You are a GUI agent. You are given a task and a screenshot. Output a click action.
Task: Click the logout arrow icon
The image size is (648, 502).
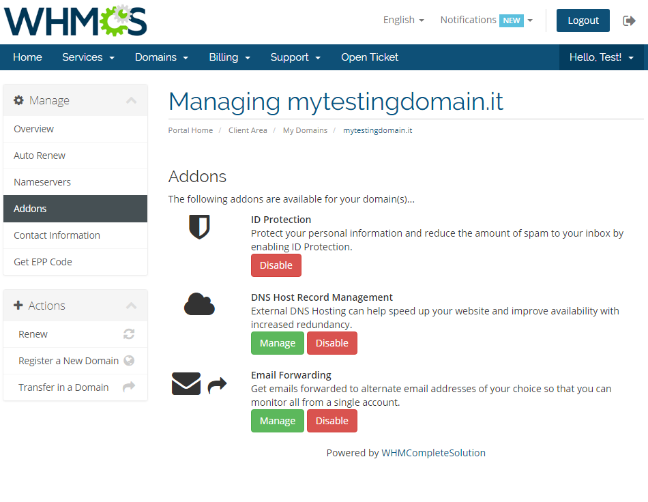(629, 20)
